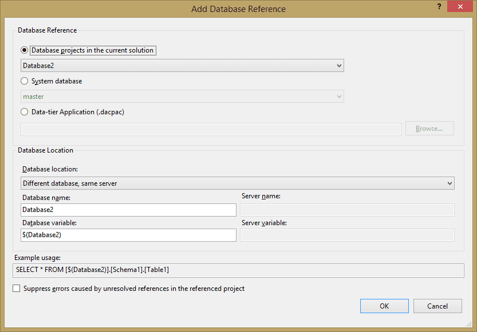
Task: Select the System database option
Action: point(24,81)
